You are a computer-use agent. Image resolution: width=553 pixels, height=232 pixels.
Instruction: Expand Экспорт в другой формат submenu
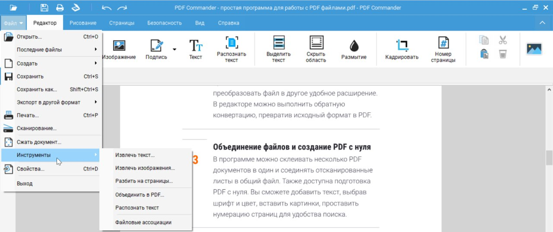(51, 102)
